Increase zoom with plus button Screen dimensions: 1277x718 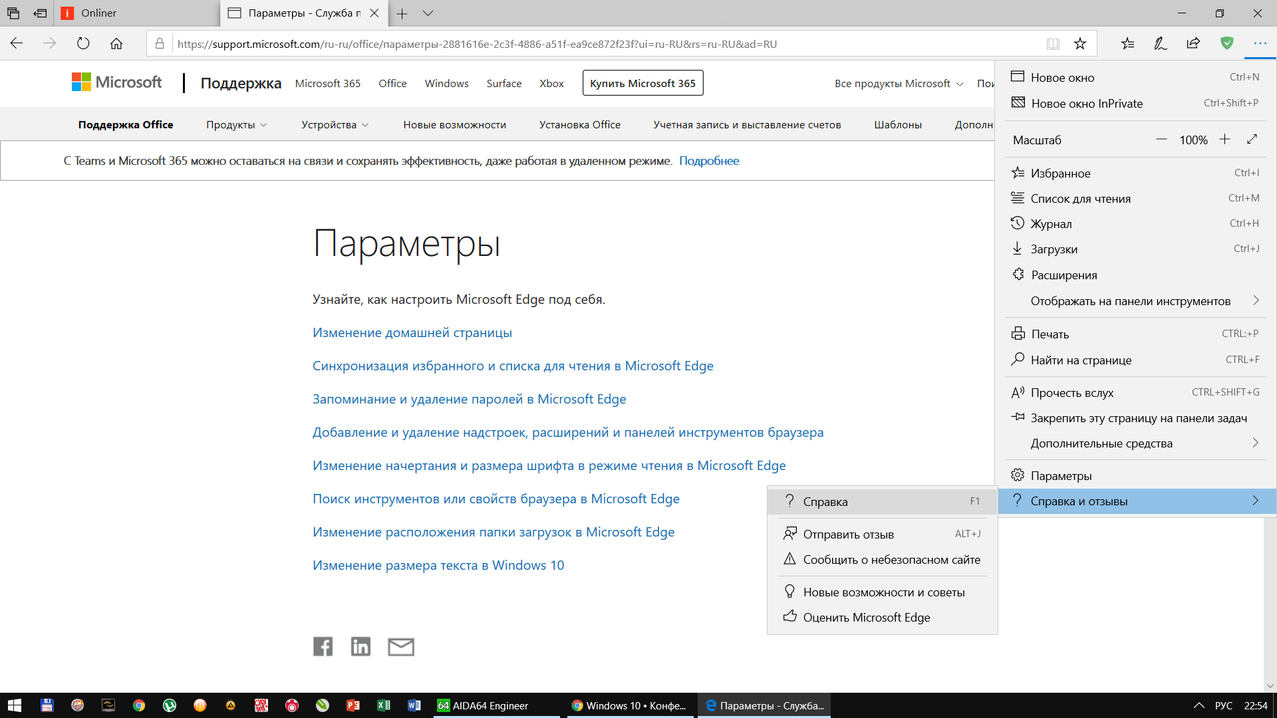coord(1224,140)
